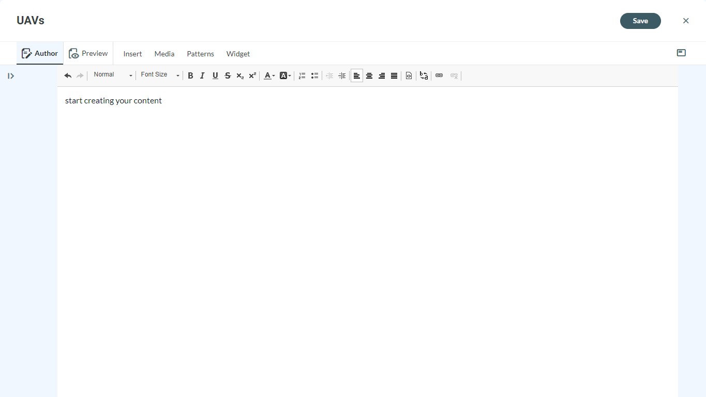Undo the last edit
706x397 pixels.
[x=68, y=75]
